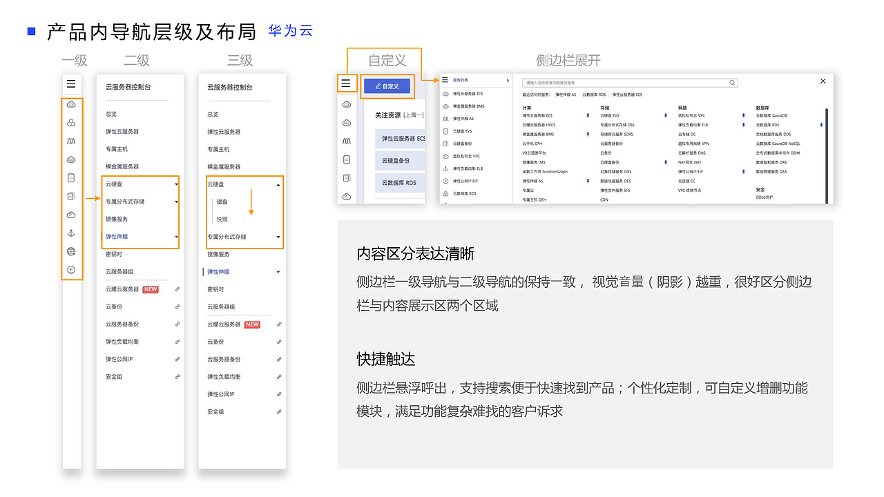This screenshot has height=497, width=884.
Task: Click the blue 自定义 button
Action: coord(387,86)
